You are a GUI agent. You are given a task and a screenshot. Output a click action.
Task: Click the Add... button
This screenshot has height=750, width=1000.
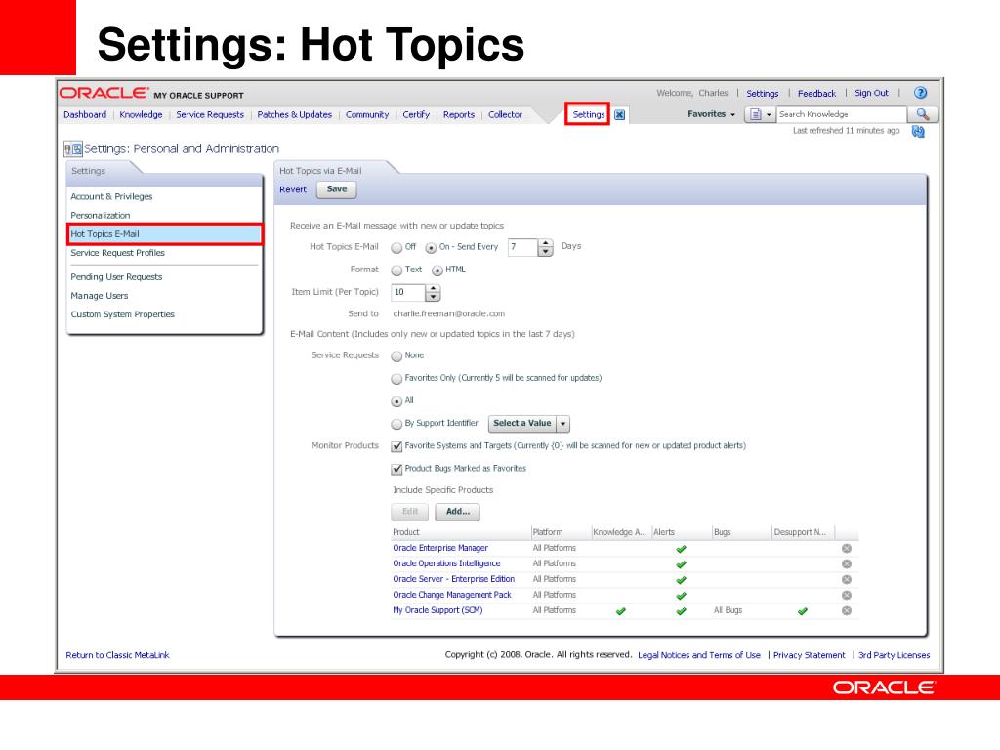click(458, 512)
